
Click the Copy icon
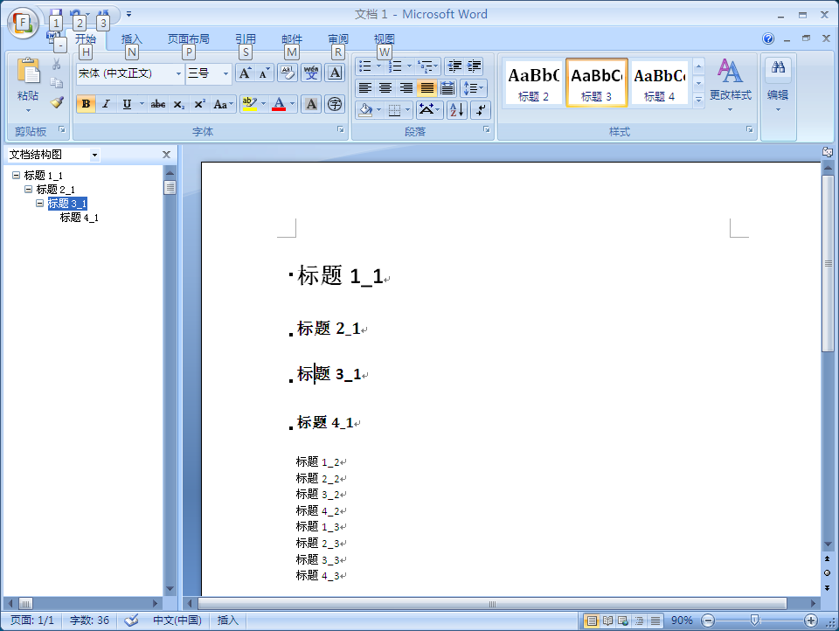(56, 83)
